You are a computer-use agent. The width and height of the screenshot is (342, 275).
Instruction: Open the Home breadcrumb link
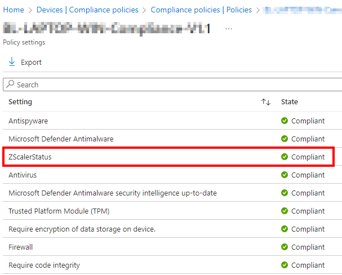pyautogui.click(x=14, y=10)
